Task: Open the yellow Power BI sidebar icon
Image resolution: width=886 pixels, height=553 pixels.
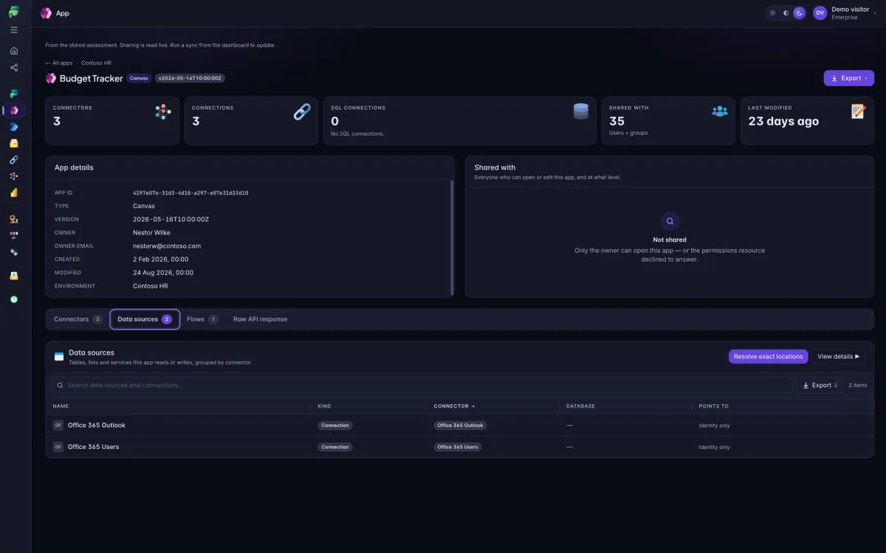Action: pyautogui.click(x=14, y=192)
